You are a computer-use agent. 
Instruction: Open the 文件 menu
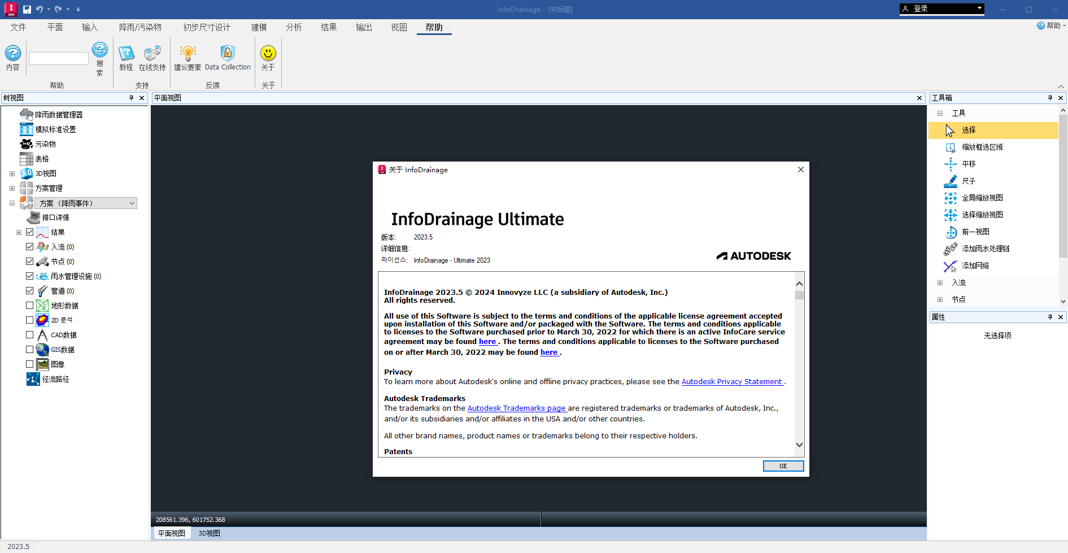coord(19,27)
